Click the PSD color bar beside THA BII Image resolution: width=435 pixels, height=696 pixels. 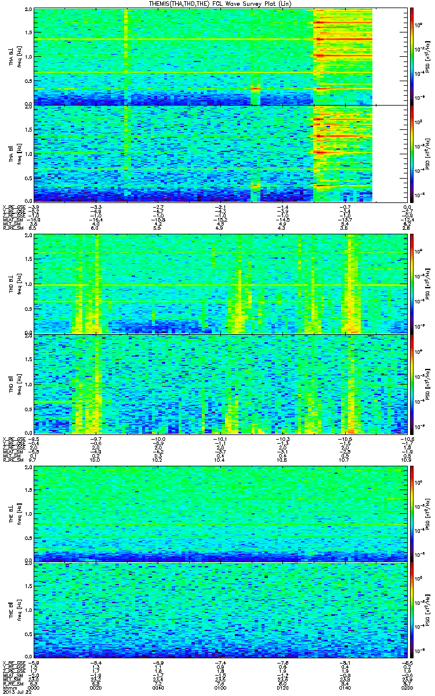point(412,153)
